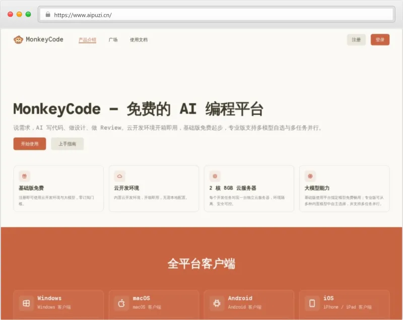Click the 登录 button
Screen dimensions: 403x320
380,39
